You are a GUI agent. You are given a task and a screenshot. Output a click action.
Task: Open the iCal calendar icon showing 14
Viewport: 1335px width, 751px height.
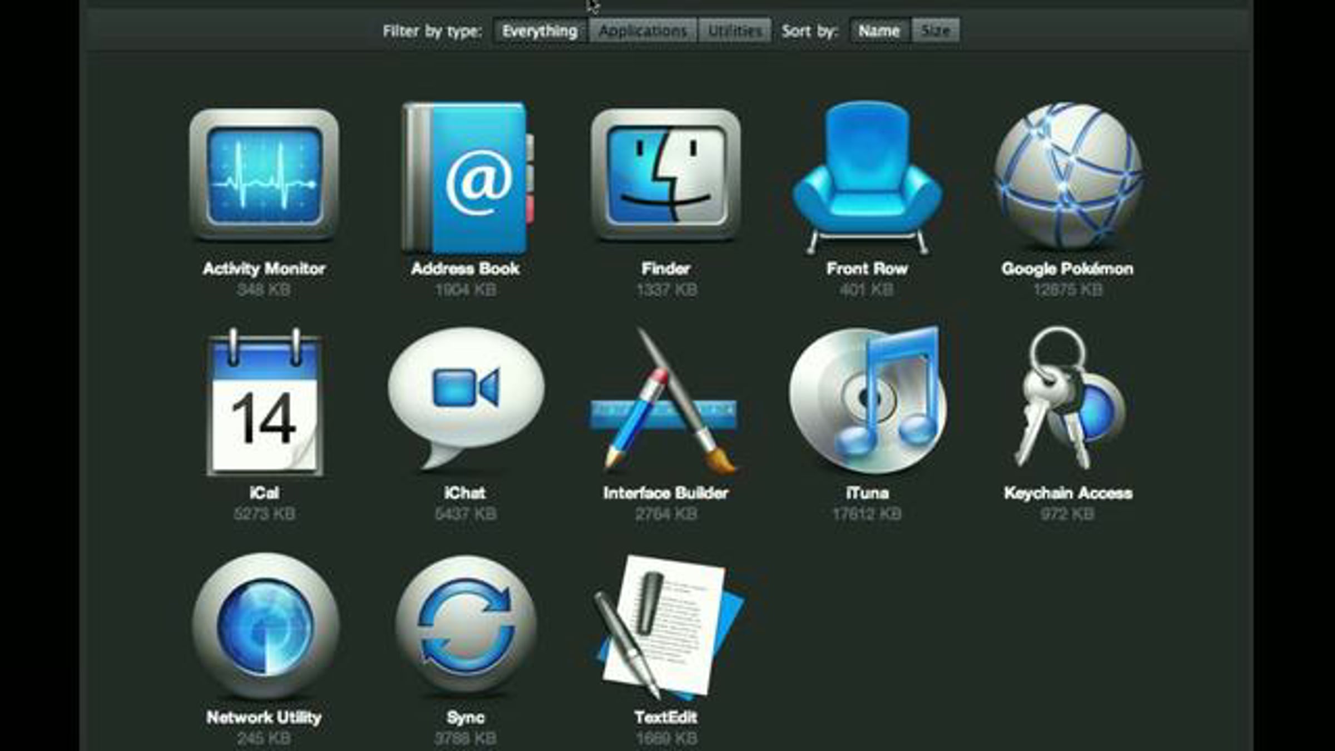[x=264, y=402]
